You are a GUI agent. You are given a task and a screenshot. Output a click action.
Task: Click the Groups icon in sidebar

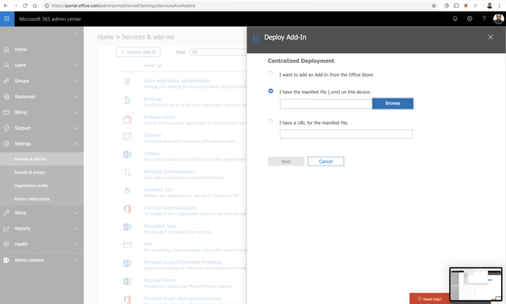pos(7,81)
